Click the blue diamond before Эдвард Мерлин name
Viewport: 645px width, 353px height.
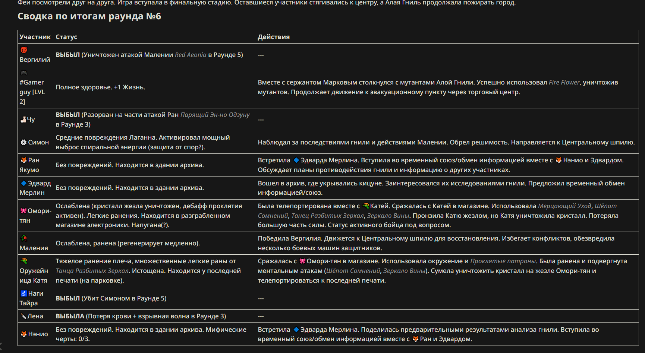tap(23, 183)
